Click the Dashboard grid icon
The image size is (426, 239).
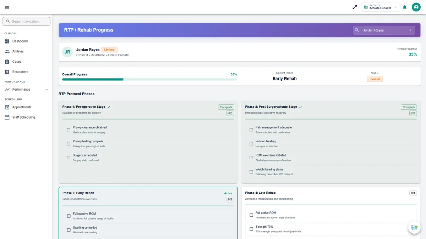pyautogui.click(x=7, y=41)
